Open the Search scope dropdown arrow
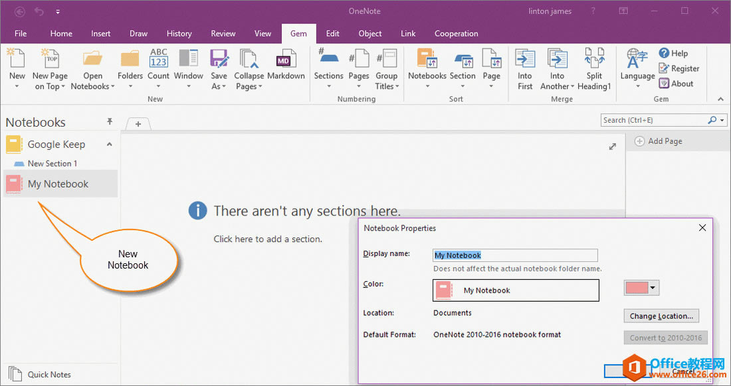731x386 pixels. click(722, 120)
